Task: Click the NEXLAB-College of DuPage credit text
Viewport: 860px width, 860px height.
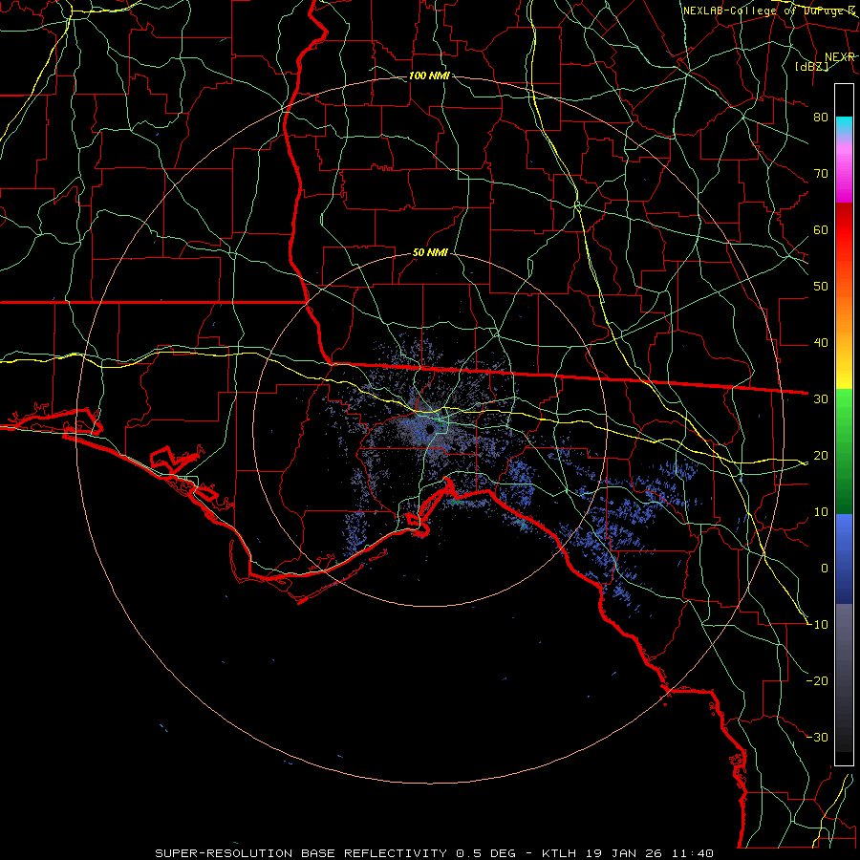Action: [x=768, y=11]
